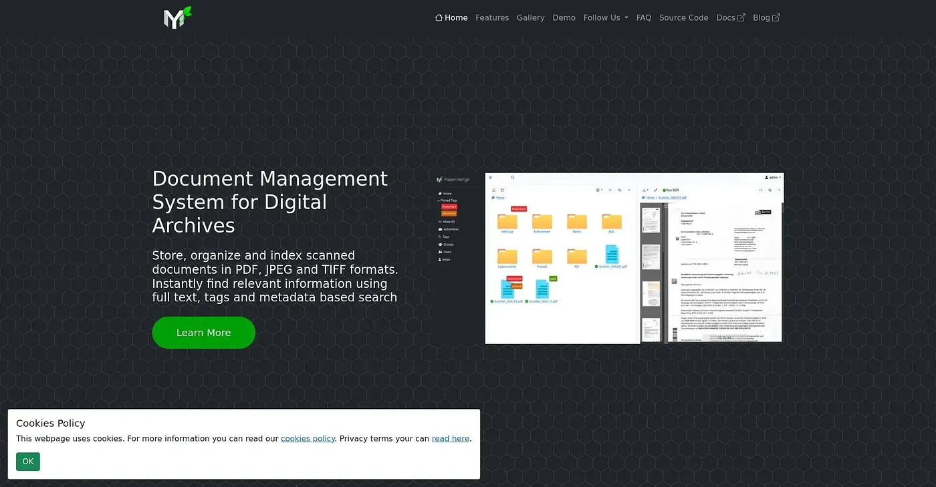The width and height of the screenshot is (936, 487).
Task: Visit the external Blog link
Action: [766, 18]
